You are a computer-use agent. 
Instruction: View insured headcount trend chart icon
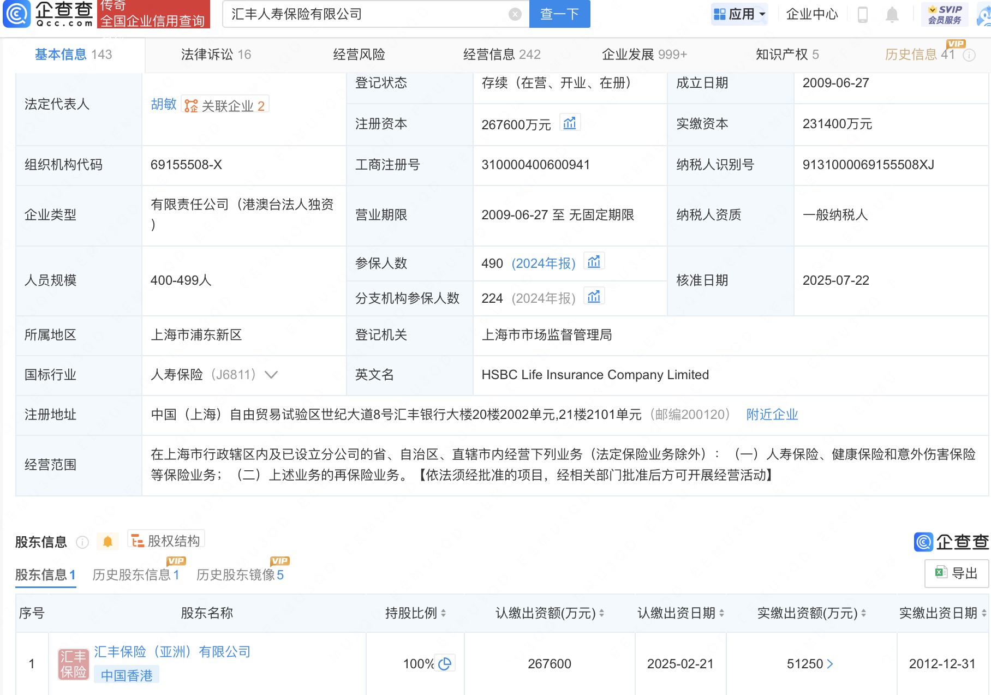594,262
